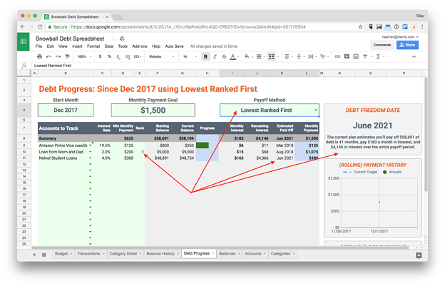
Task: Format the cell as currency
Action: [100, 56]
